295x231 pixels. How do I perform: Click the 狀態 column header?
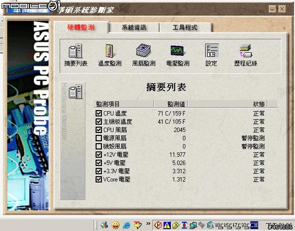pyautogui.click(x=228, y=104)
